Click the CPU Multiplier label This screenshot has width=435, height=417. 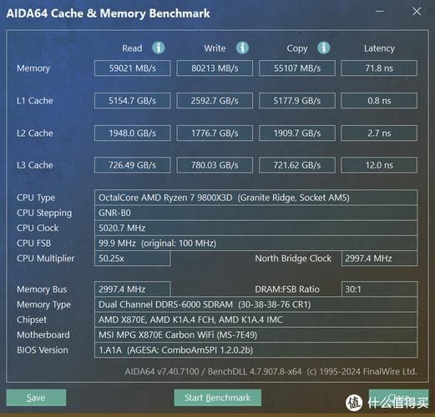tap(46, 259)
